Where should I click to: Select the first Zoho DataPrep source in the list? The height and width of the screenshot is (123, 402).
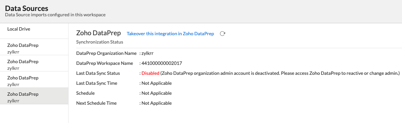click(34, 47)
